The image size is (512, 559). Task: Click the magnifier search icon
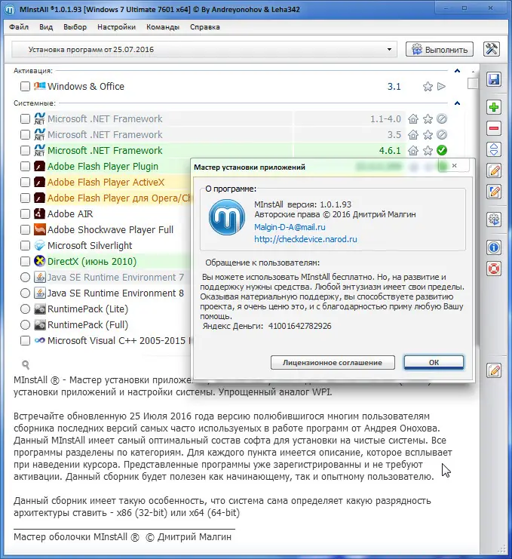coord(26,364)
